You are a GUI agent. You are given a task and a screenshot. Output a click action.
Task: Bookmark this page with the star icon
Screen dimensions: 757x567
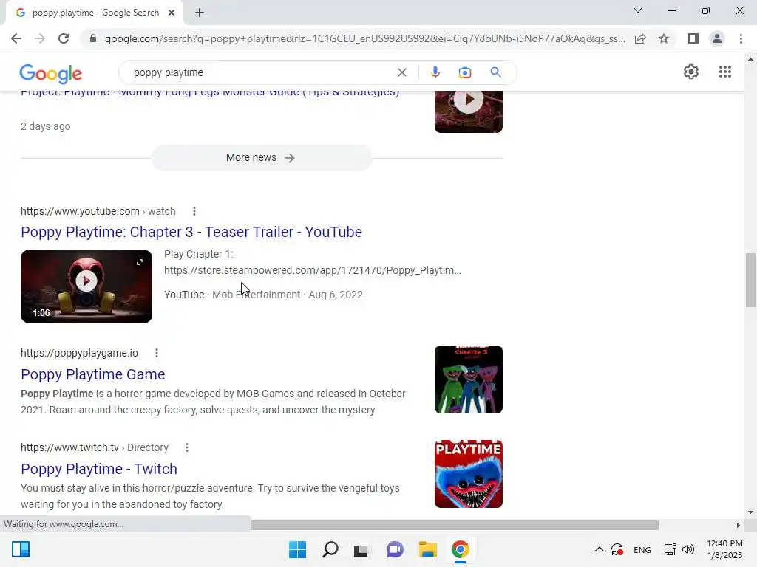[x=664, y=38]
